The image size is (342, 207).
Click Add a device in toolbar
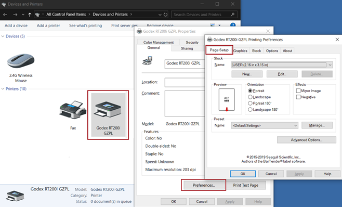tap(16, 25)
